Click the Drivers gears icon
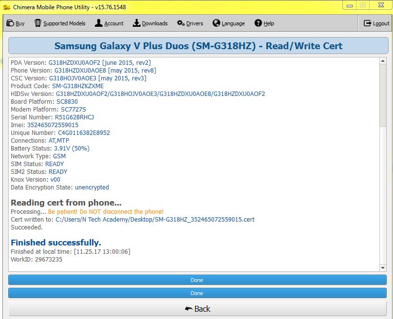The height and width of the screenshot is (319, 393). coord(181,23)
